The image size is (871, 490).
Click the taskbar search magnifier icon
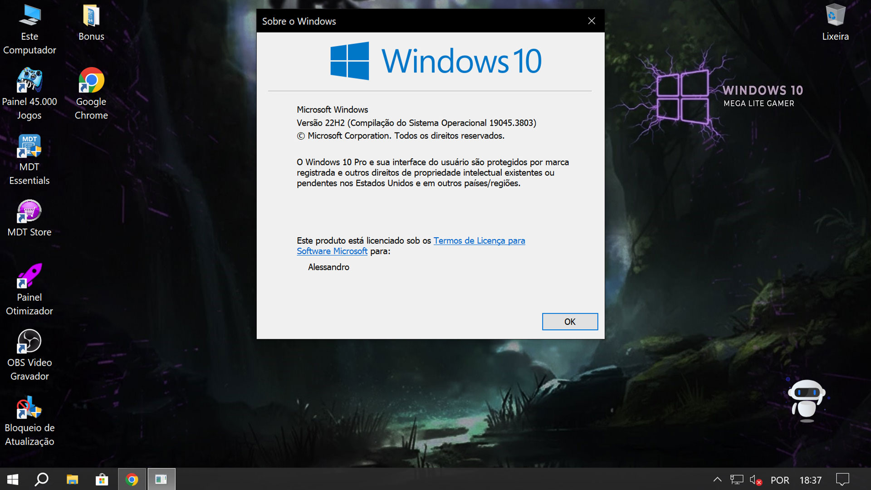42,480
